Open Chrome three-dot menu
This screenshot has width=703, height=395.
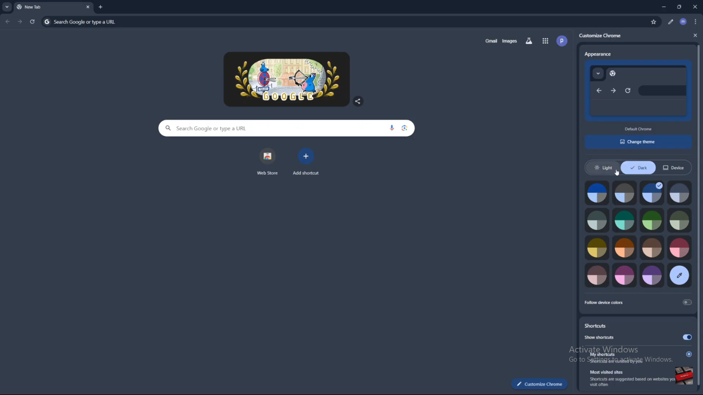click(695, 22)
